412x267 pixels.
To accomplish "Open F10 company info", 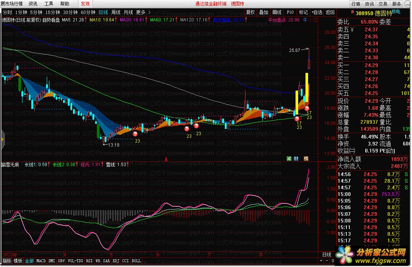I will pyautogui.click(x=290, y=13).
